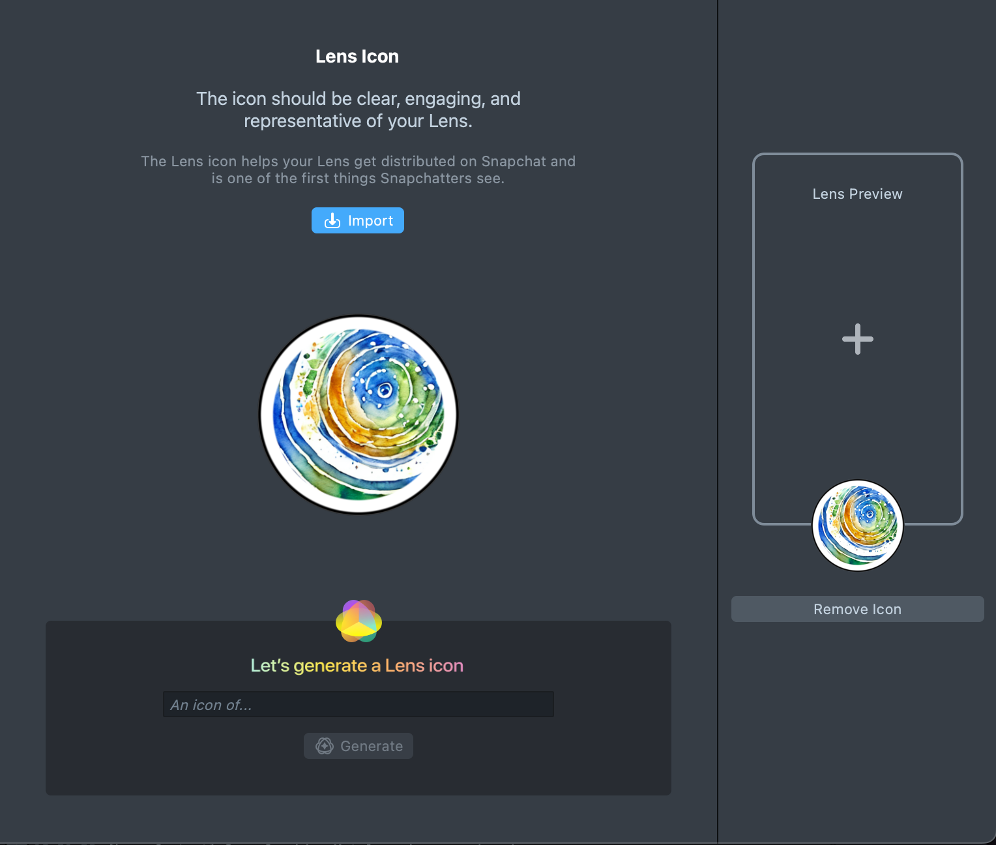Image resolution: width=996 pixels, height=845 pixels.
Task: Select the small swirl icon below Lens Preview
Action: point(857,526)
